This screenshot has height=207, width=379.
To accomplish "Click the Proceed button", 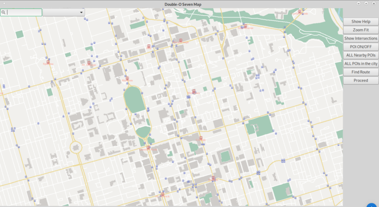I will click(x=360, y=80).
